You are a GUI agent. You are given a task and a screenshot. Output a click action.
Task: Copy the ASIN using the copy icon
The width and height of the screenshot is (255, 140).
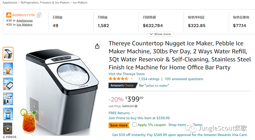[39, 15]
